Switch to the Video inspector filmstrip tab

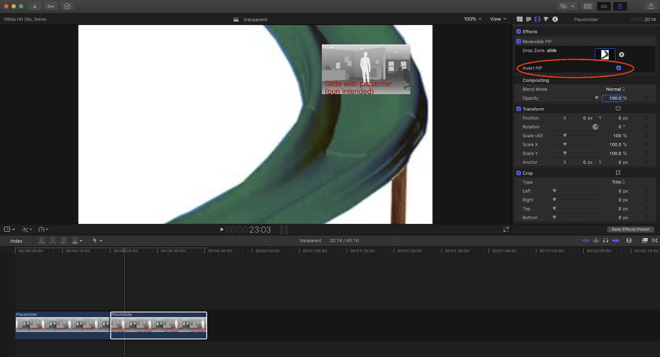tap(537, 19)
